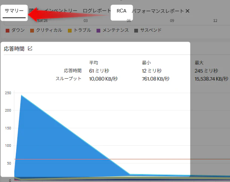Click average value 61 ミリ秒
The width and height of the screenshot is (230, 182).
99,71
